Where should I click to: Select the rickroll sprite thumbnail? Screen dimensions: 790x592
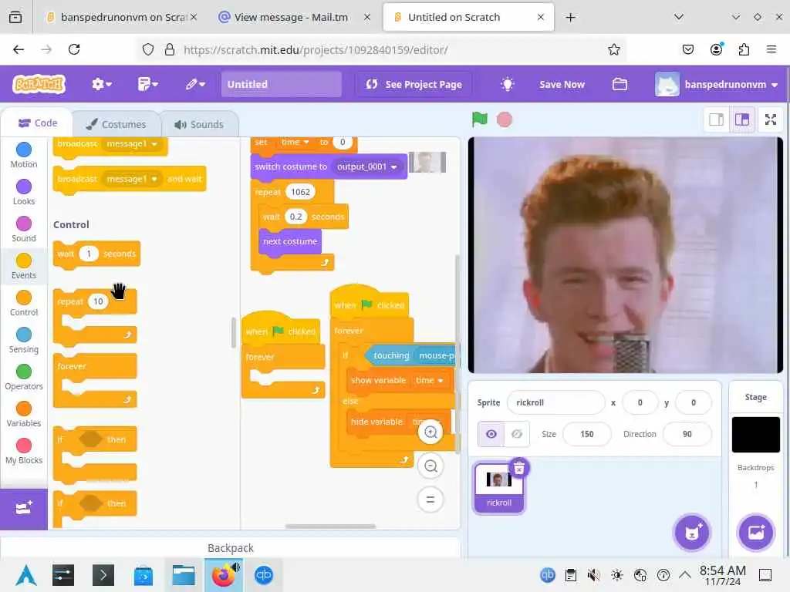coord(499,488)
